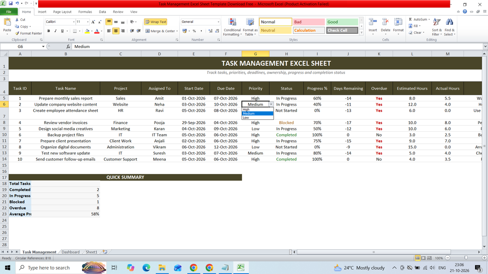
Task: Click the formula bar showing Medium
Action: pos(278,47)
